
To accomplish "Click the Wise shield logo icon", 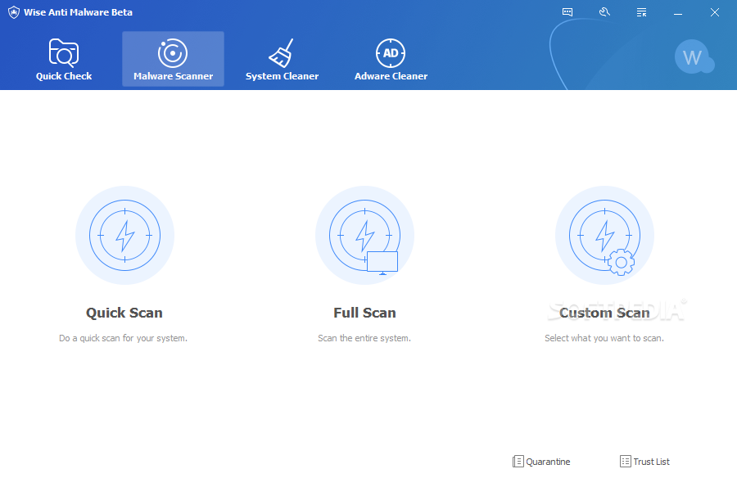I will 14,12.
